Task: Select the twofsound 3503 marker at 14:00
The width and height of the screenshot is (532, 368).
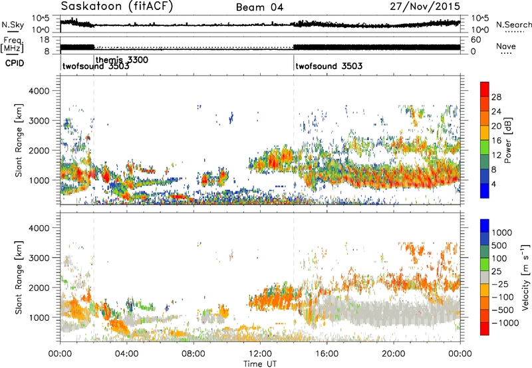Action: [x=329, y=66]
